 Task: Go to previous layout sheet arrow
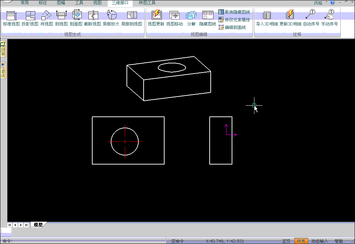pyautogui.click(x=15, y=225)
